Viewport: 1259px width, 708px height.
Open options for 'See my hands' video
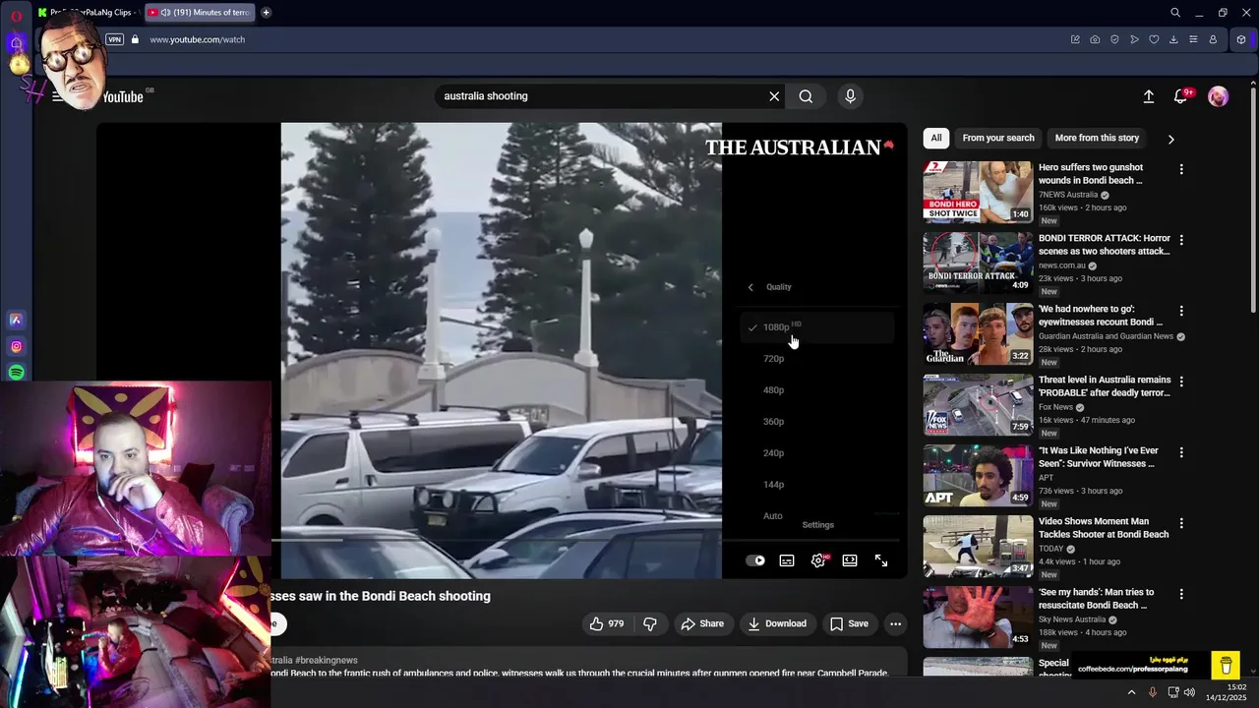1181,594
